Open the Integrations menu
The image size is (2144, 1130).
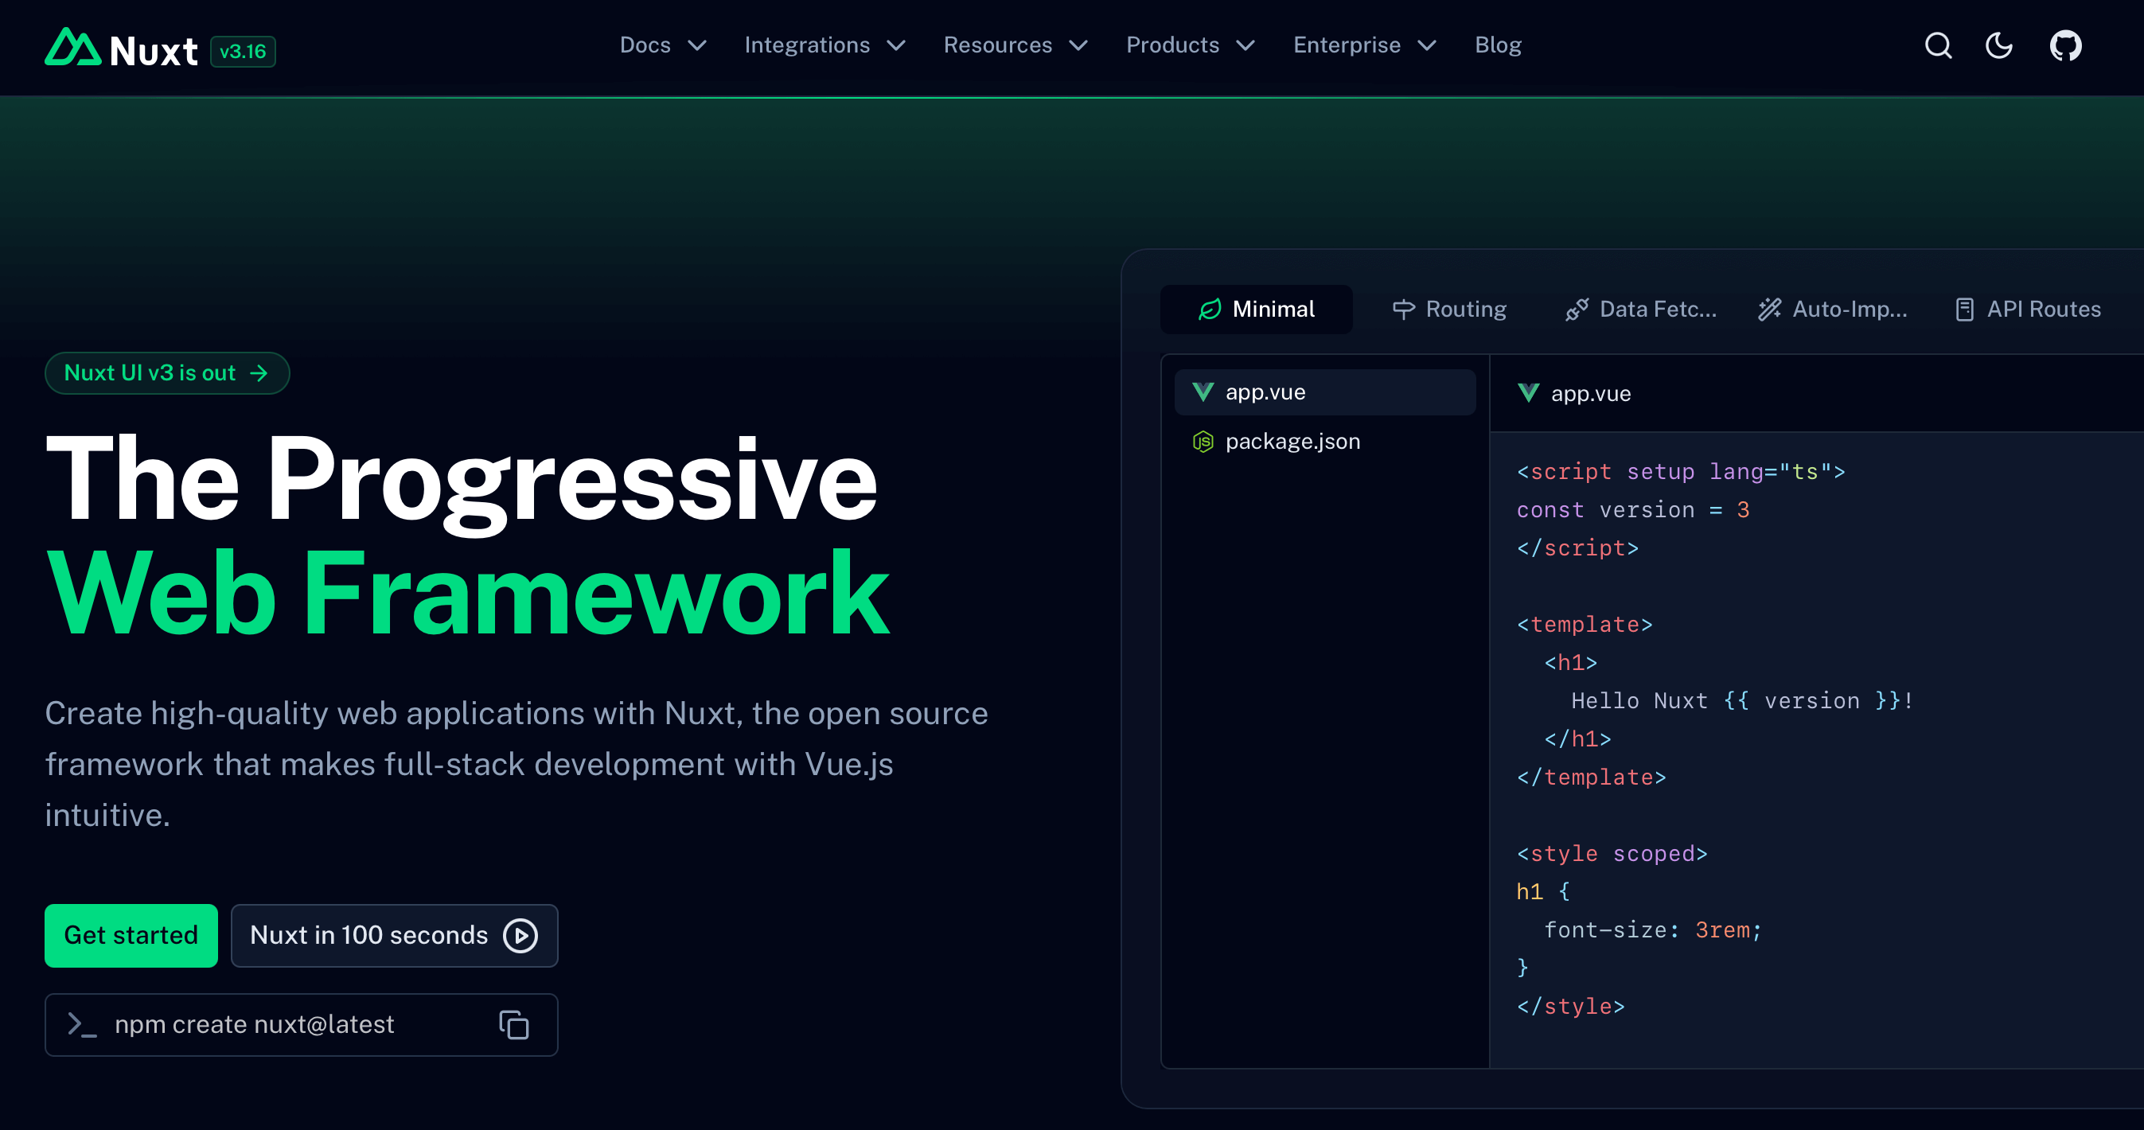tap(824, 45)
